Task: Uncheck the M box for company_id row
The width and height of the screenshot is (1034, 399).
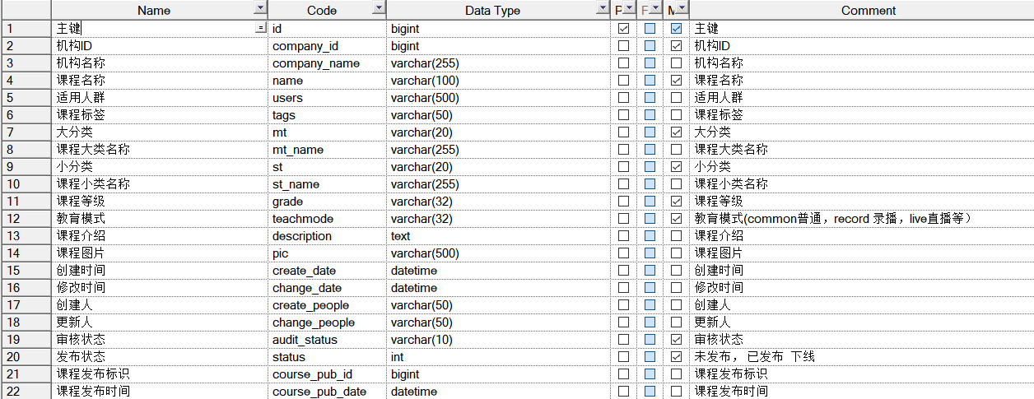Action: tap(676, 46)
